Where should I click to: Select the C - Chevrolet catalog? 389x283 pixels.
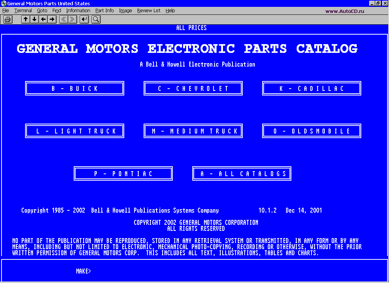point(193,89)
